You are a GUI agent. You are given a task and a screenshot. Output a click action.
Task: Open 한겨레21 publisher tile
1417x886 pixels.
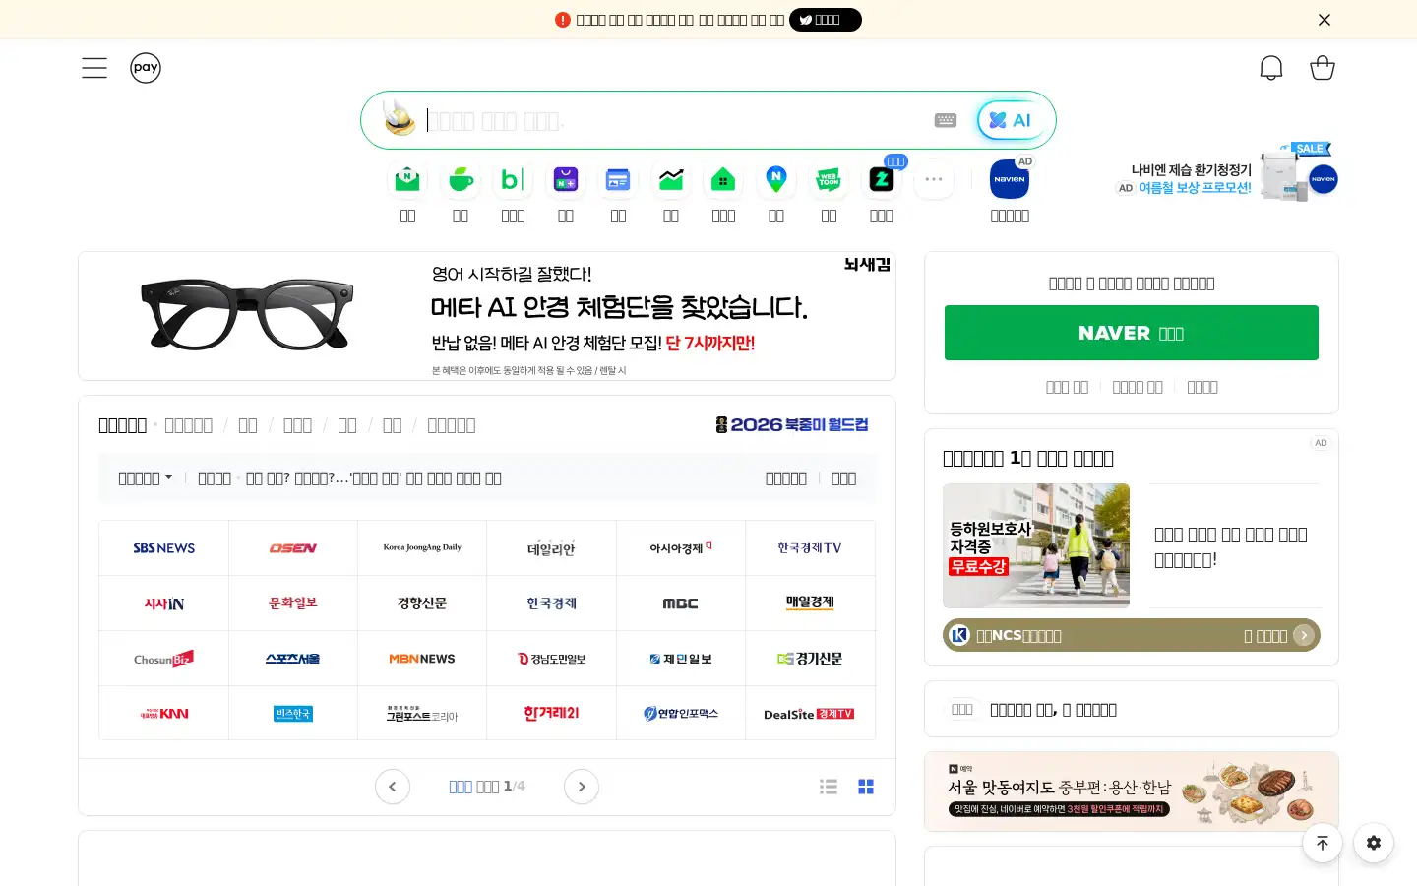(x=551, y=714)
